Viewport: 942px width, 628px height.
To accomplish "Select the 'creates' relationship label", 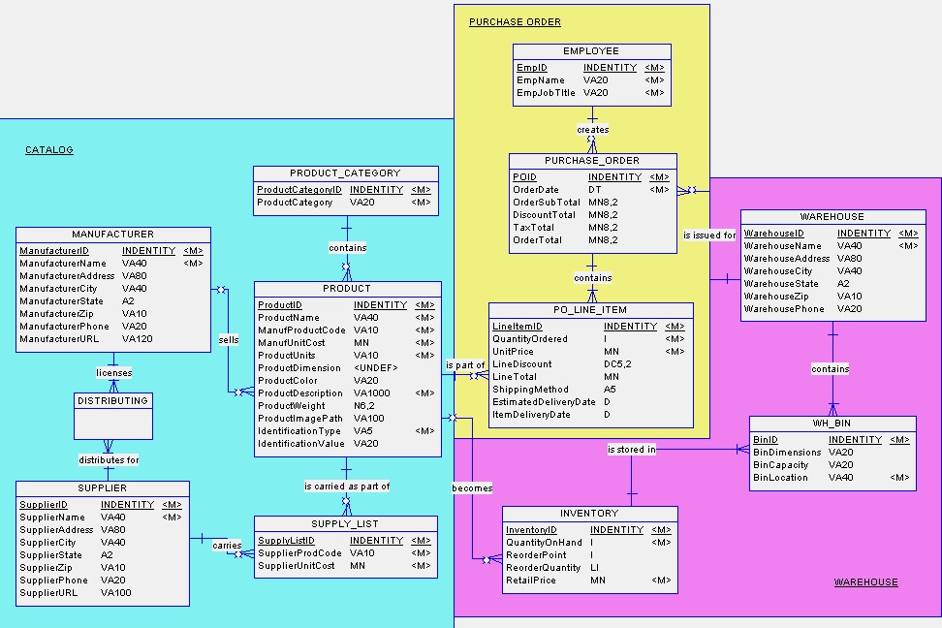I will tap(592, 129).
